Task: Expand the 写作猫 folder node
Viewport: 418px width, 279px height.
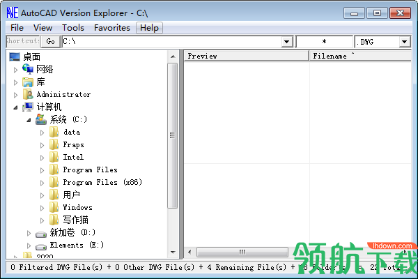Action: [x=42, y=220]
